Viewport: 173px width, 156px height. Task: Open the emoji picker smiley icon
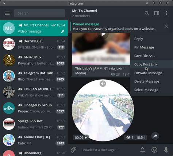coord(154,150)
